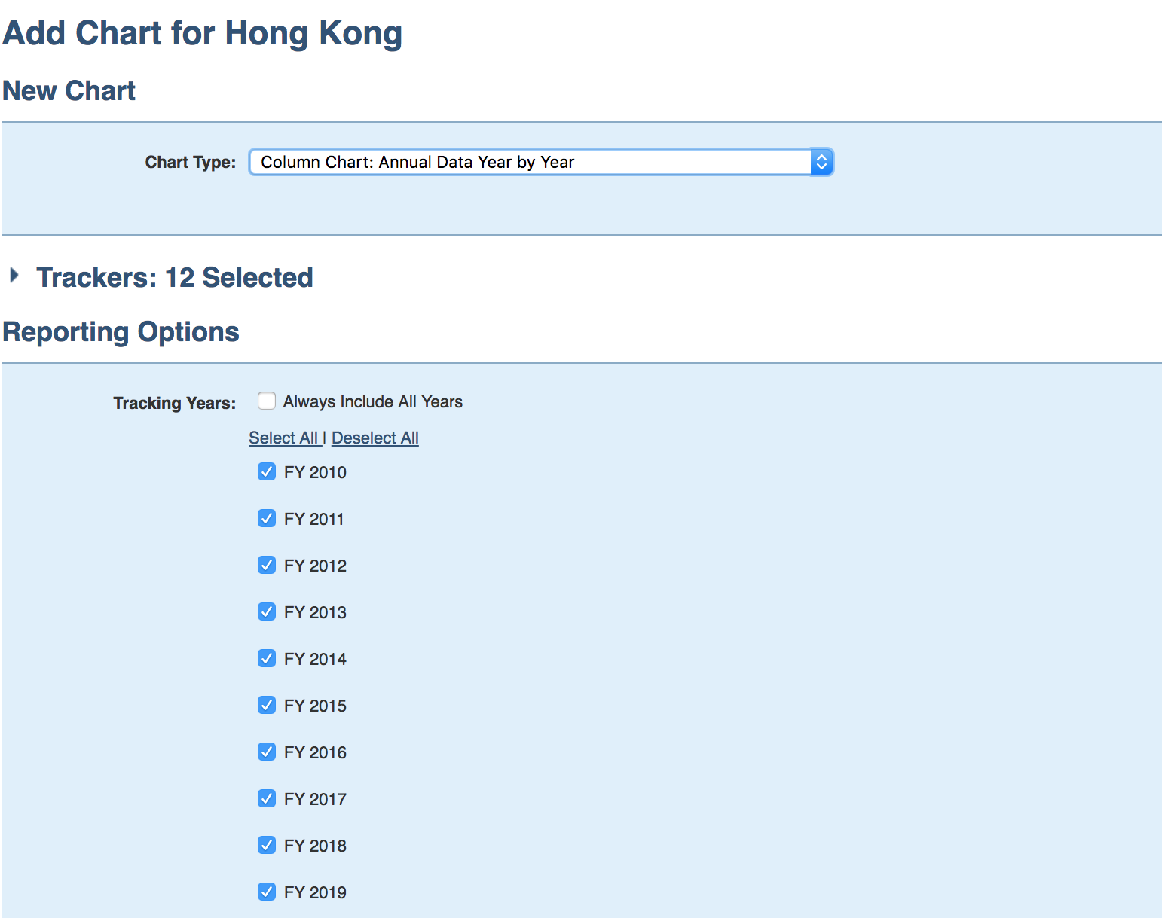Uncheck the FY 2011 checkbox
Image resolution: width=1162 pixels, height=918 pixels.
point(267,519)
